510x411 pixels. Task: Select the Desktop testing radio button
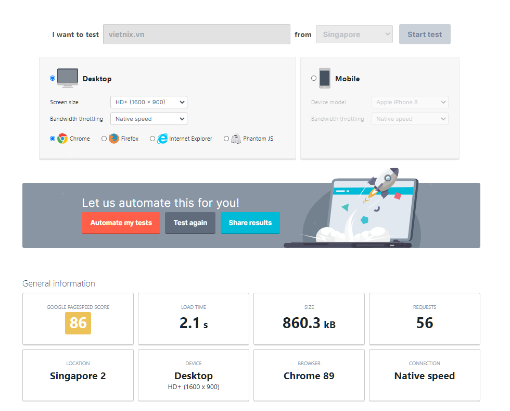click(x=52, y=78)
